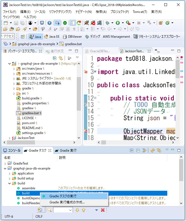This screenshot has height=221, width=186.
Task: Click the red X icon in bottom bar
Action: tap(103, 210)
